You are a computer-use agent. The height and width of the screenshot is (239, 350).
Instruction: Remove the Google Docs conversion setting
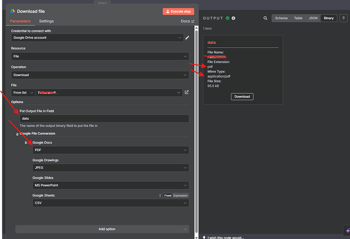(26, 143)
